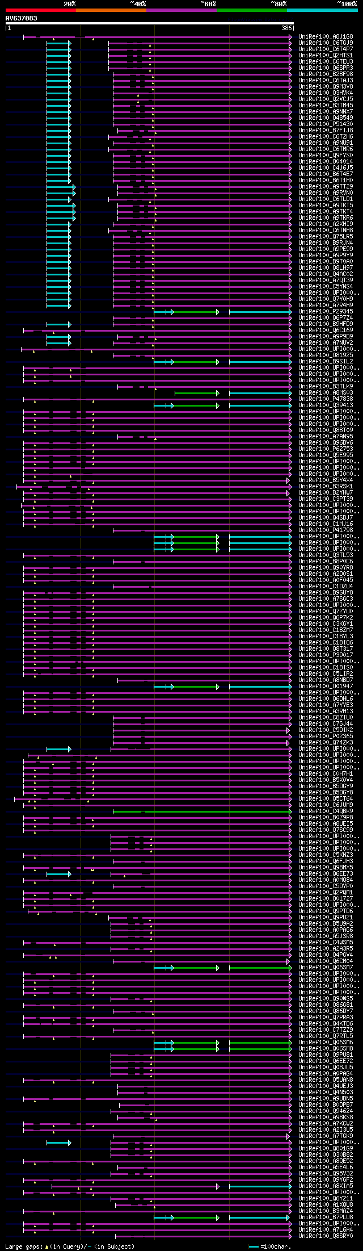Select the label UniRef100_A9TKT5

(x=326, y=205)
